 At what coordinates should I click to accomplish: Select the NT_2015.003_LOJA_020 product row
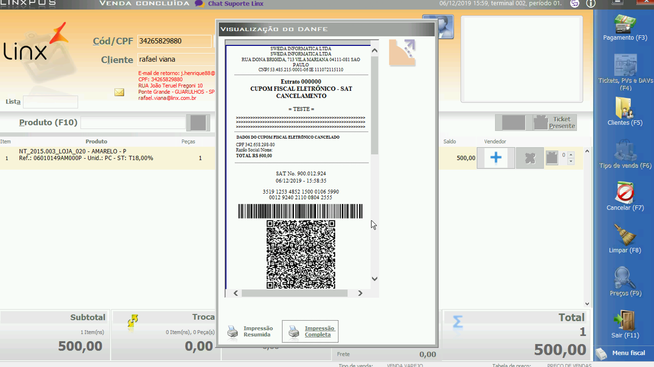291,158
